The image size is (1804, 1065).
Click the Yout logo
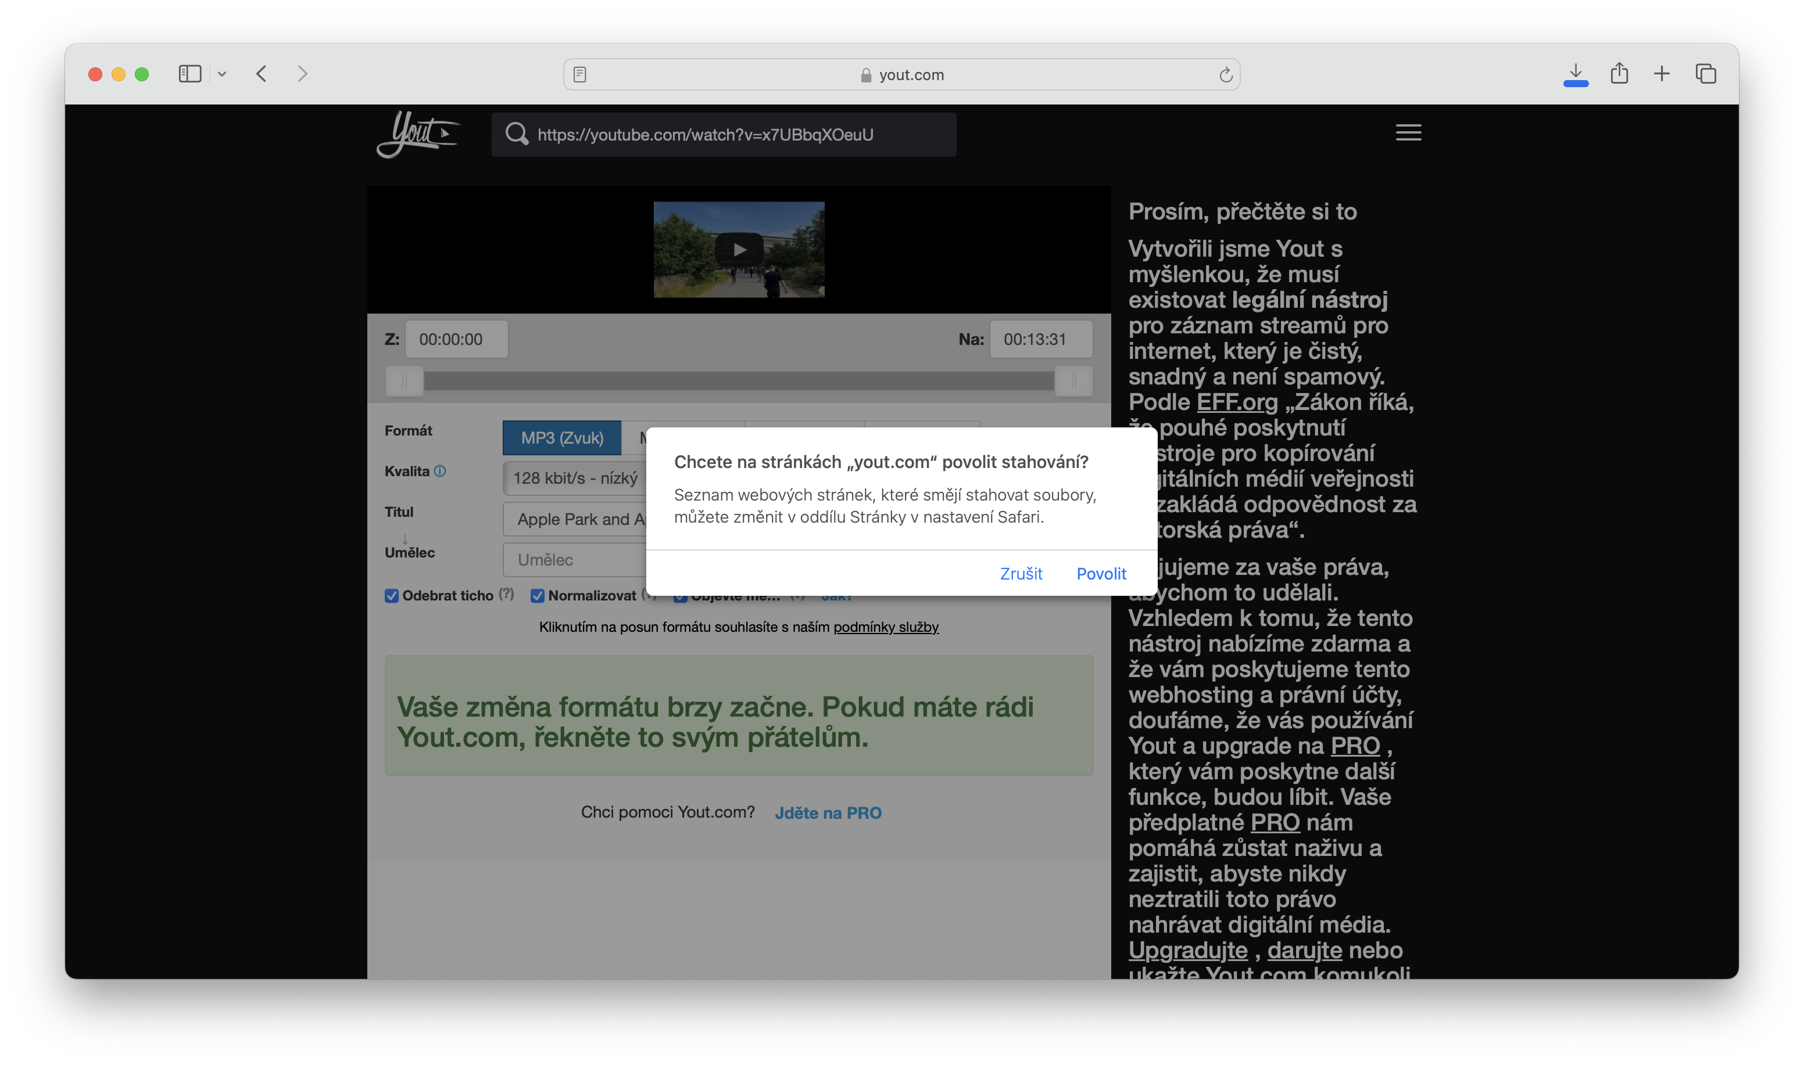(x=417, y=134)
